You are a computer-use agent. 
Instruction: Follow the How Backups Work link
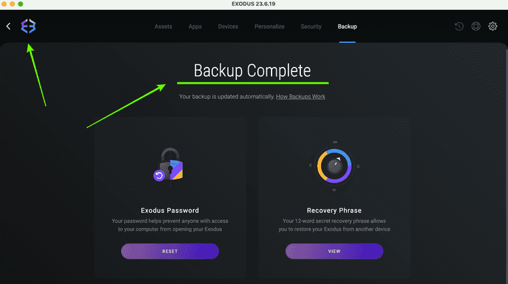click(300, 97)
